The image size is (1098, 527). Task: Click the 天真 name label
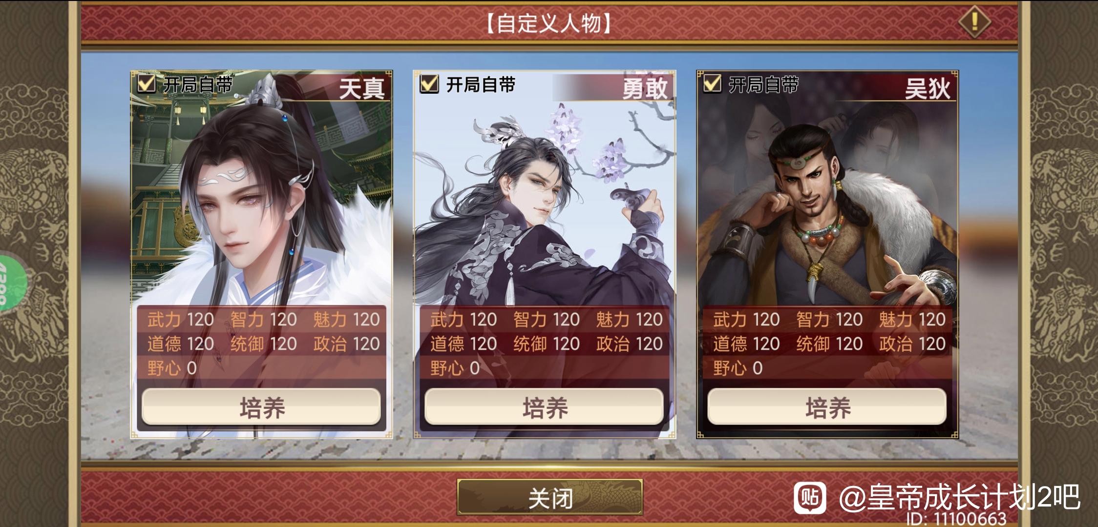(x=362, y=89)
